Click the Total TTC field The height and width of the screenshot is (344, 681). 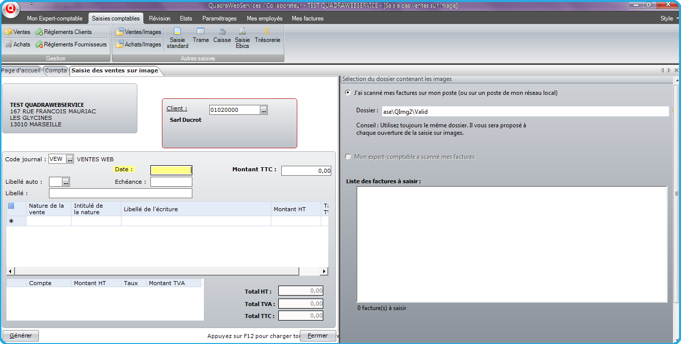click(x=301, y=316)
